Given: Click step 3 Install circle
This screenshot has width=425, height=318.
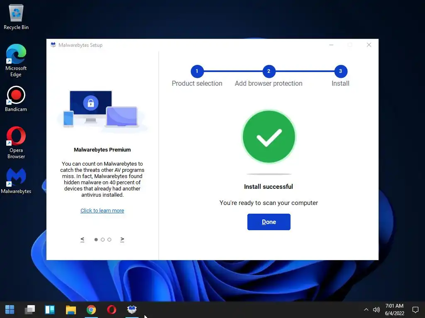Looking at the screenshot, I should coord(341,71).
